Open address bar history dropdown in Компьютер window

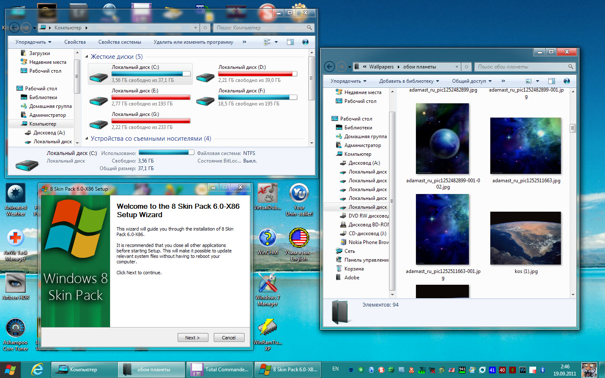coord(195,28)
